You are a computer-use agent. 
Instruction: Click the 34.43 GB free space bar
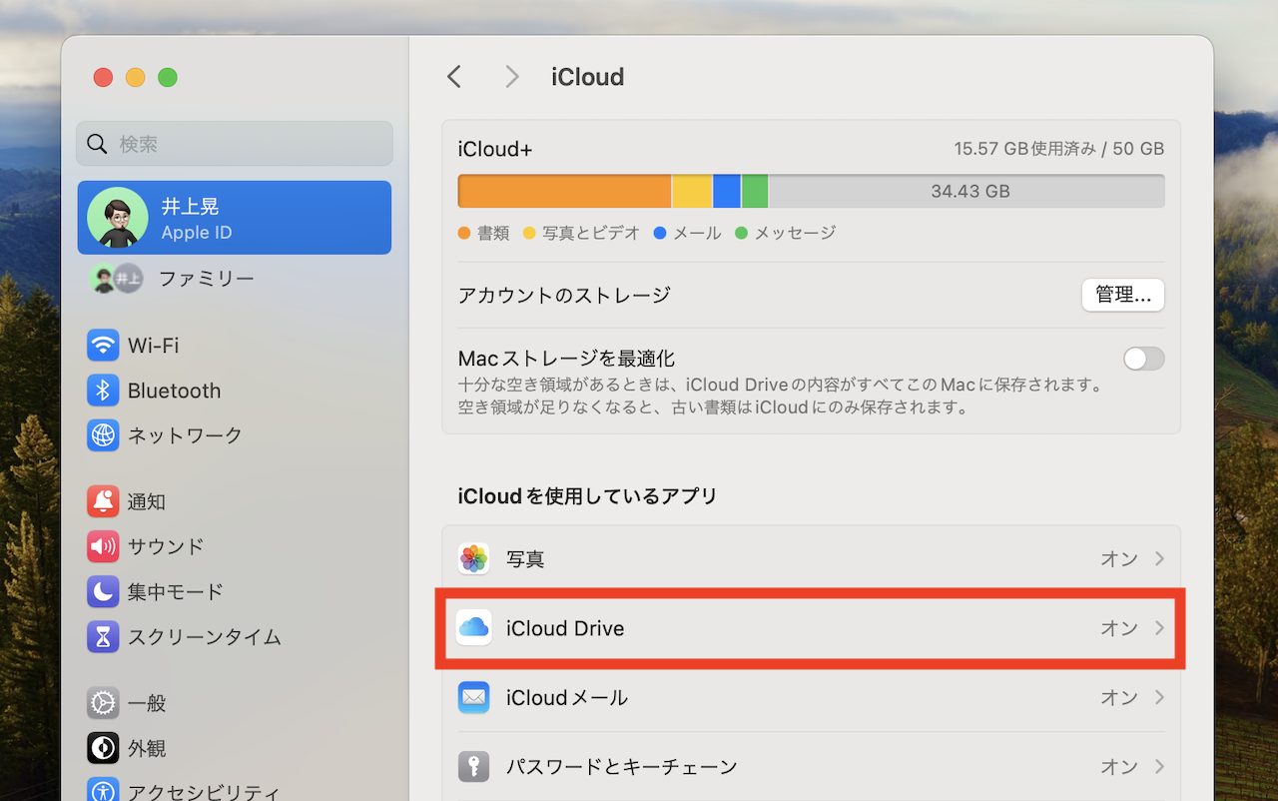click(966, 191)
